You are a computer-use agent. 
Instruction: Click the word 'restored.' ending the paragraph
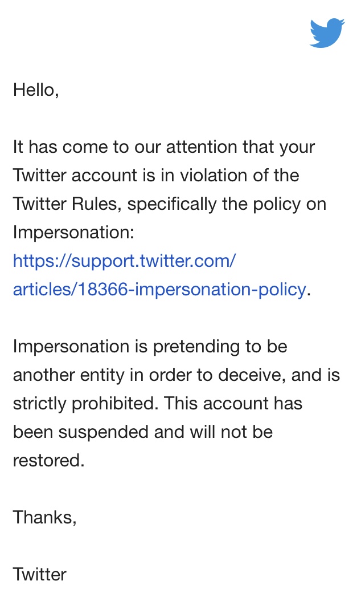49,461
